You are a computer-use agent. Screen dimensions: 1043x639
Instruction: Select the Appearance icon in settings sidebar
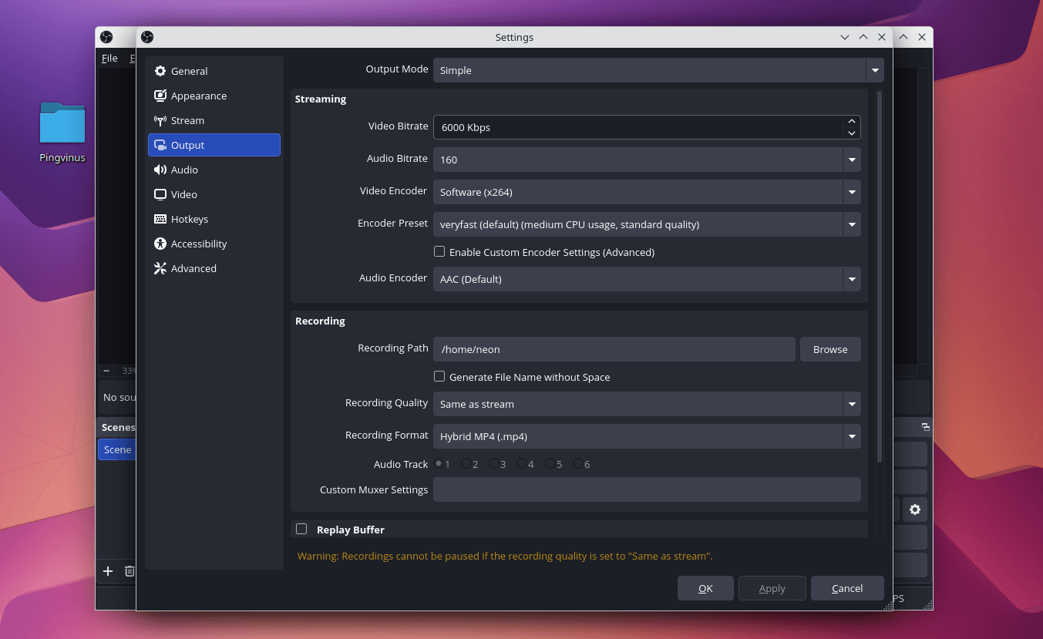click(x=160, y=96)
